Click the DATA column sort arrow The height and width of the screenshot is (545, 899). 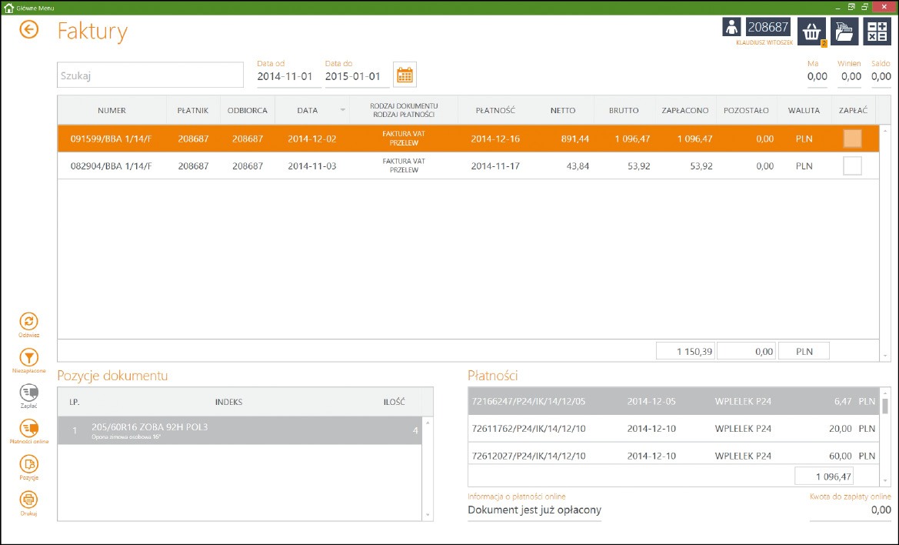[342, 111]
